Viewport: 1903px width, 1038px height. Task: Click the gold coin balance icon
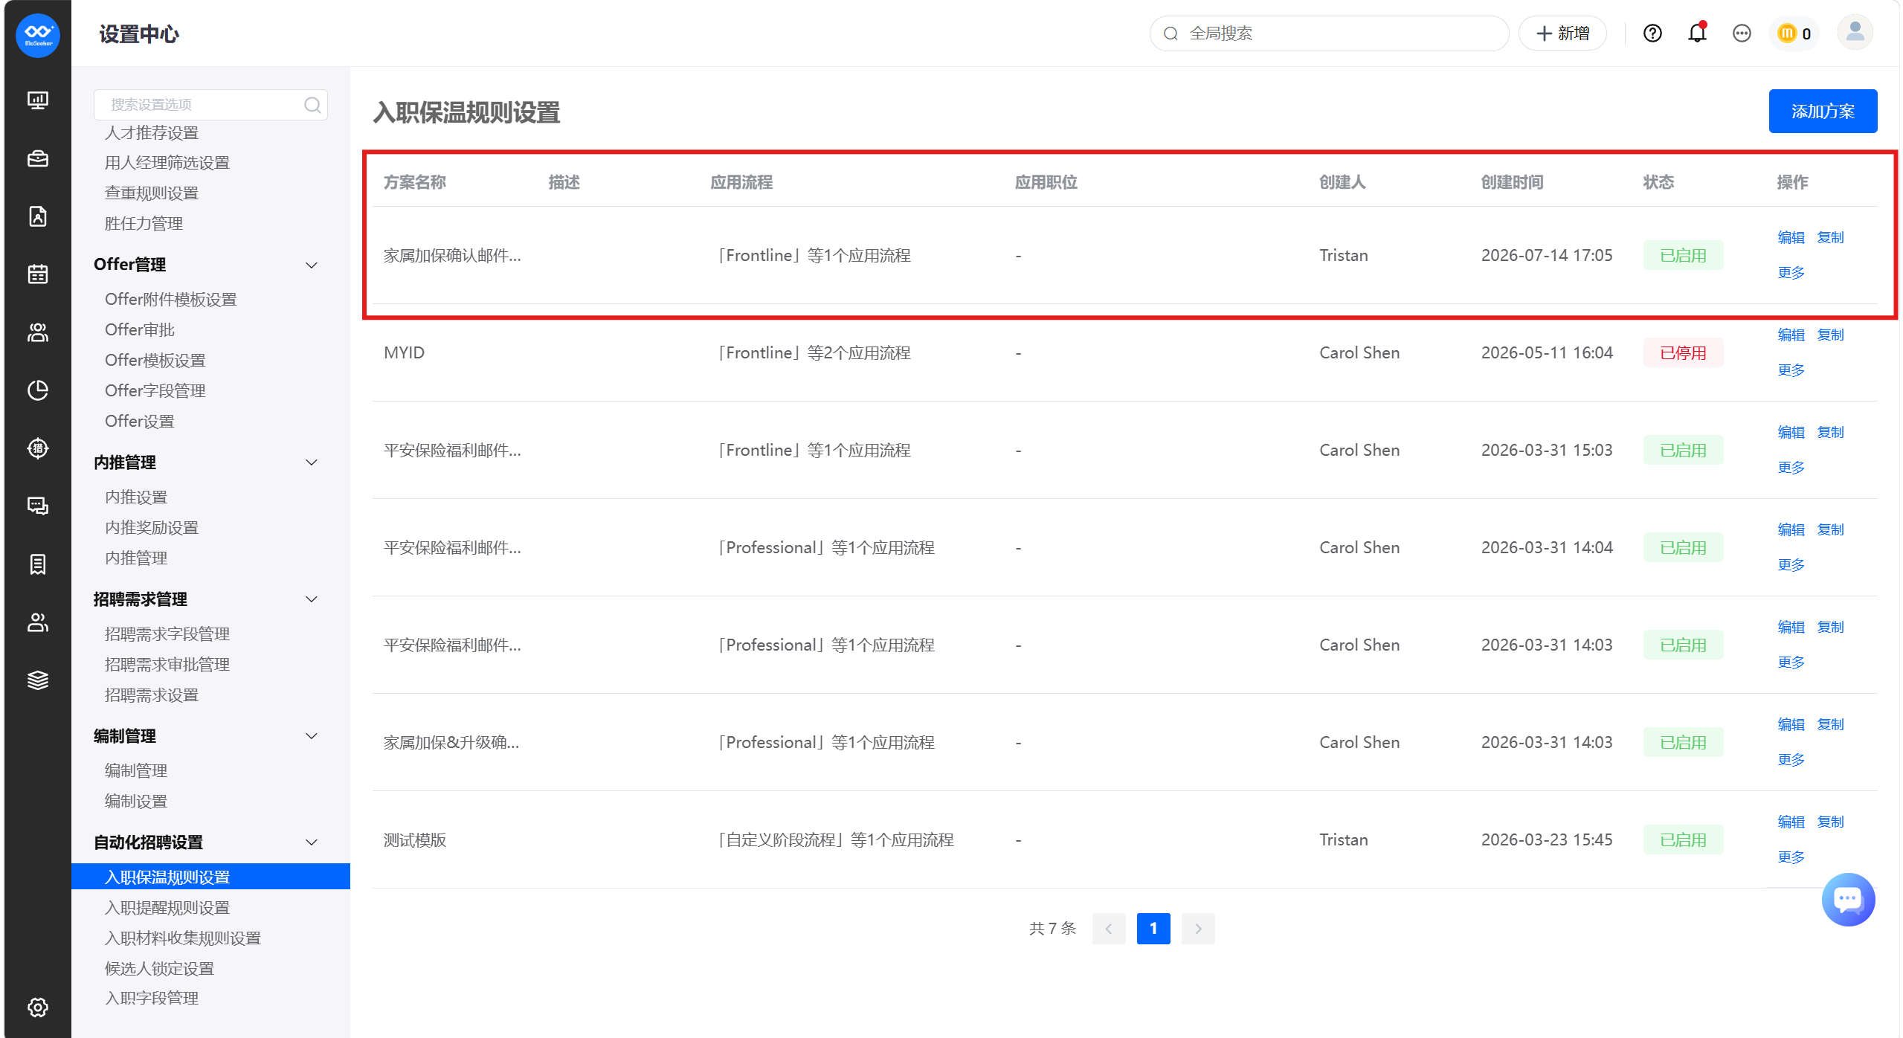[x=1786, y=33]
